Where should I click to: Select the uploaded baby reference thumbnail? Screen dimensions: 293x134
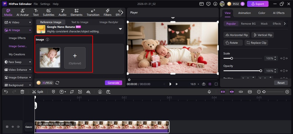point(50,57)
